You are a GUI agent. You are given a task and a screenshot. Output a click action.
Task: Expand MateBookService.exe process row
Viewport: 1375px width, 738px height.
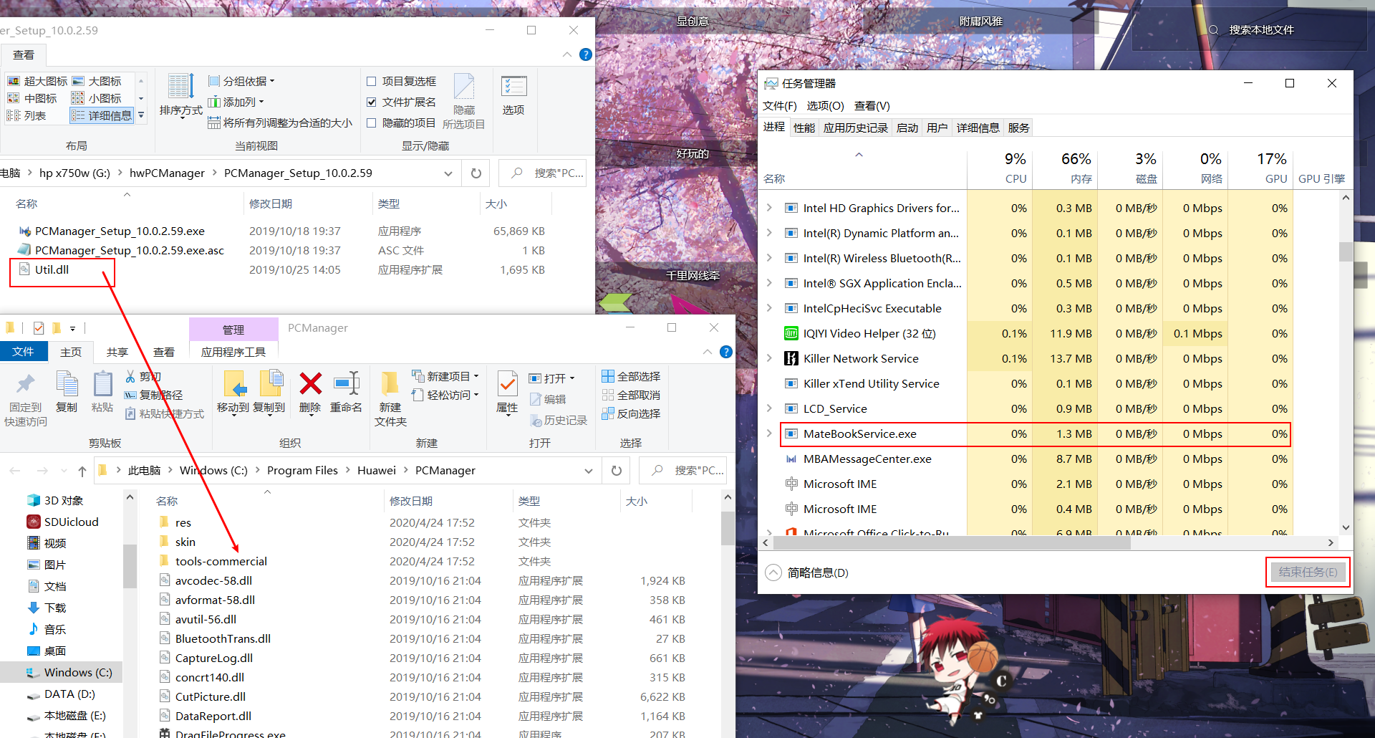769,433
